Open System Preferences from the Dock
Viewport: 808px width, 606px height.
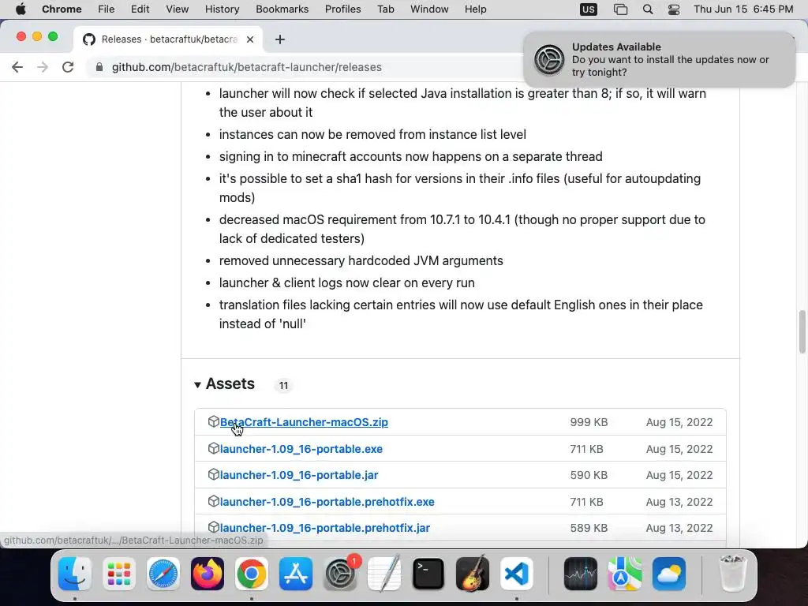coord(340,574)
